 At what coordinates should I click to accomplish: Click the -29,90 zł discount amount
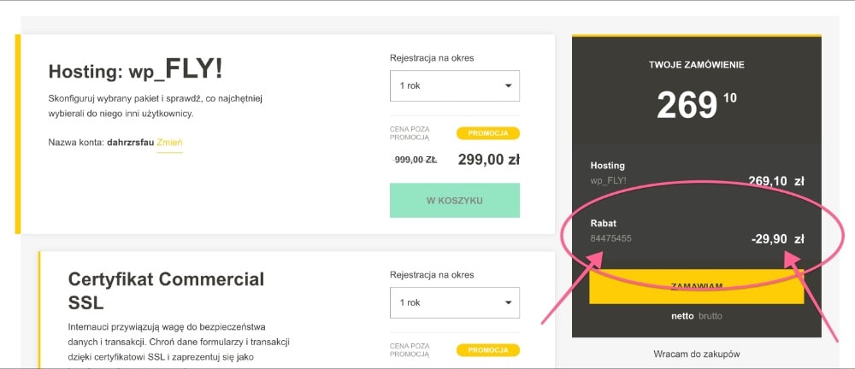pyautogui.click(x=777, y=239)
